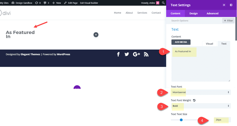237x126 pixels.
Task: Open the WordPress footer link
Action: pyautogui.click(x=64, y=54)
